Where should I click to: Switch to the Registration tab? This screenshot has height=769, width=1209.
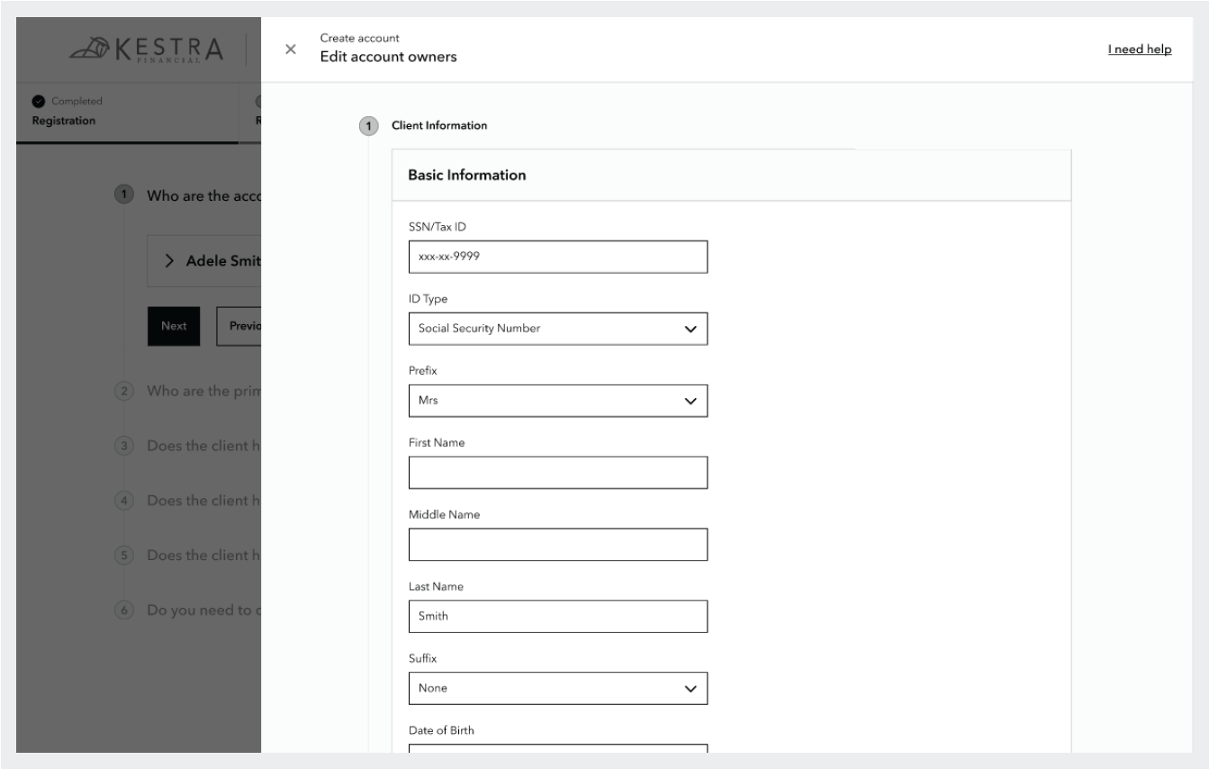[63, 121]
